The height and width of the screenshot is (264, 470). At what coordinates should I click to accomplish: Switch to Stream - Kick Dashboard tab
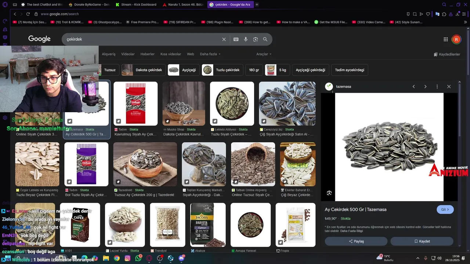(136, 5)
